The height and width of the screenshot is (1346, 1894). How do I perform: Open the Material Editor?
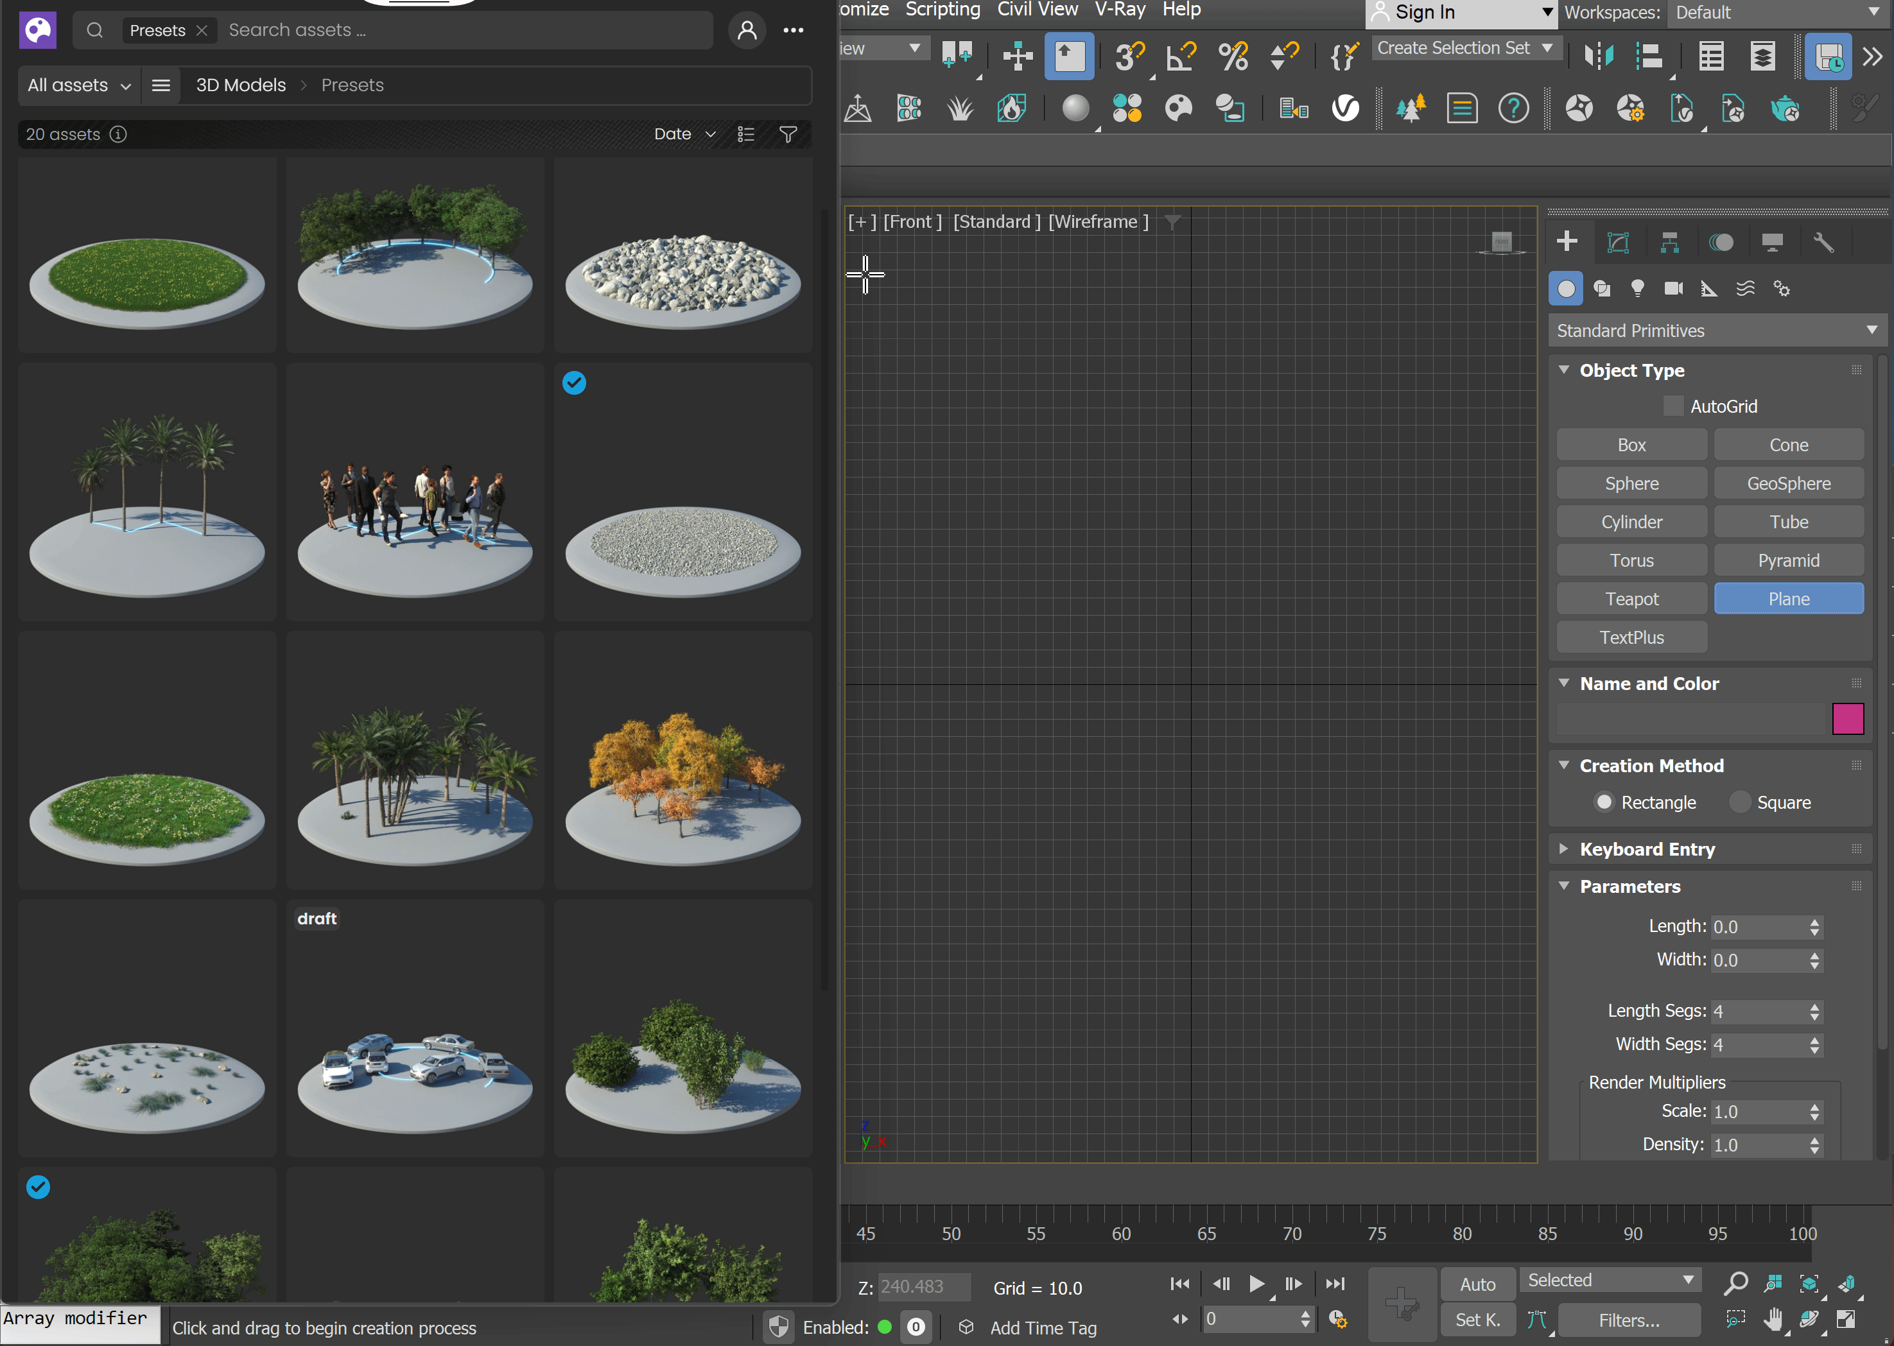(1077, 108)
